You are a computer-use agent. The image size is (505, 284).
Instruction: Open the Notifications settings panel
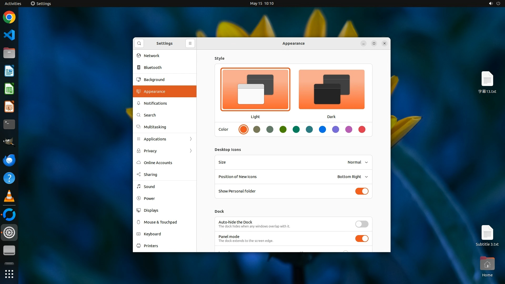165,103
